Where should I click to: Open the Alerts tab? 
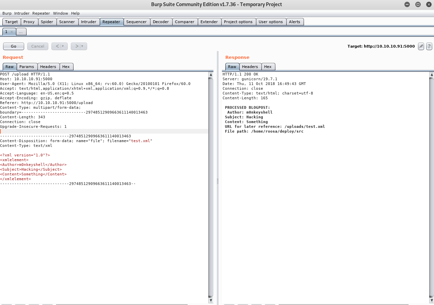pyautogui.click(x=294, y=22)
